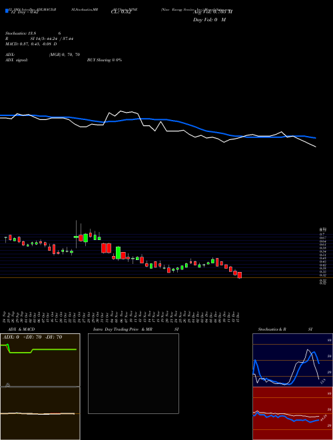The image size is (333, 440).
Task: Click the tallest candlestick wick in late October
Action: coord(76,234)
